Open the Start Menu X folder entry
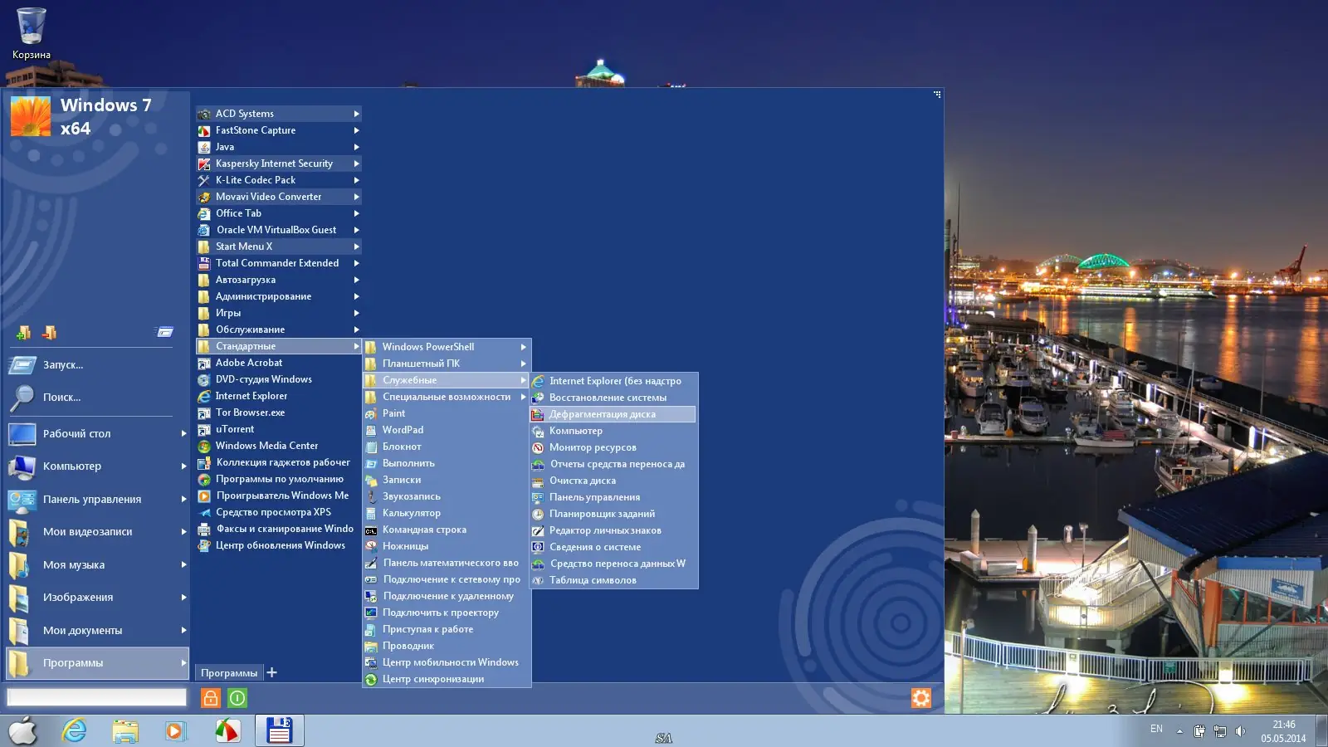Viewport: 1328px width, 747px height. [x=279, y=247]
